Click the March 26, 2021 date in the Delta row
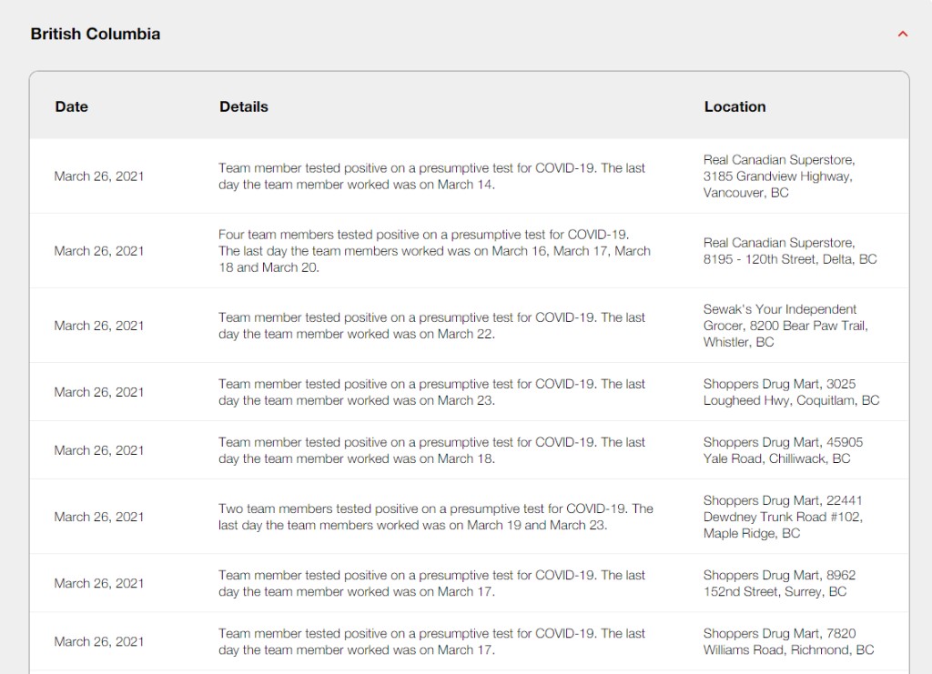Screen dimensions: 932x674 pos(99,251)
